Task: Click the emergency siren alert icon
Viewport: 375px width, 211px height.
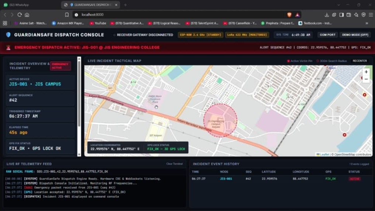Action: coord(8,48)
